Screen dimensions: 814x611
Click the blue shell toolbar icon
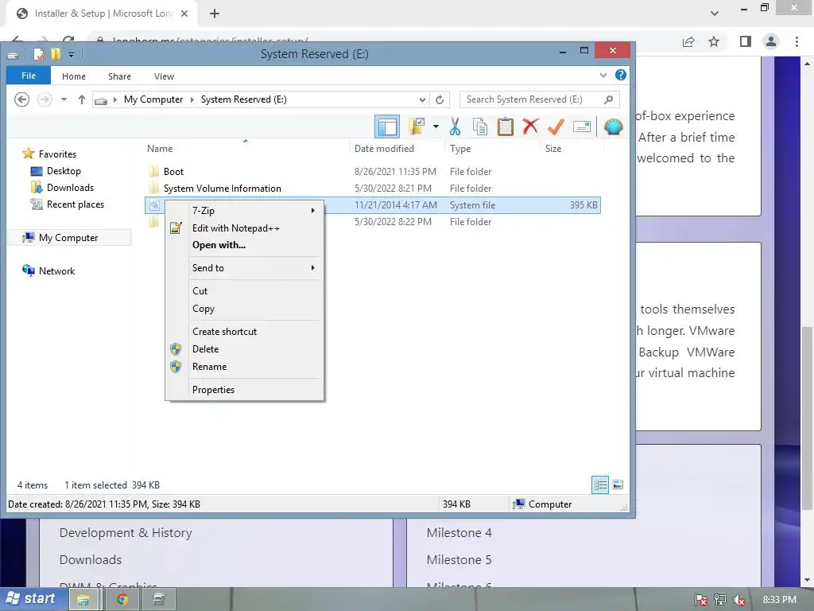pos(613,126)
